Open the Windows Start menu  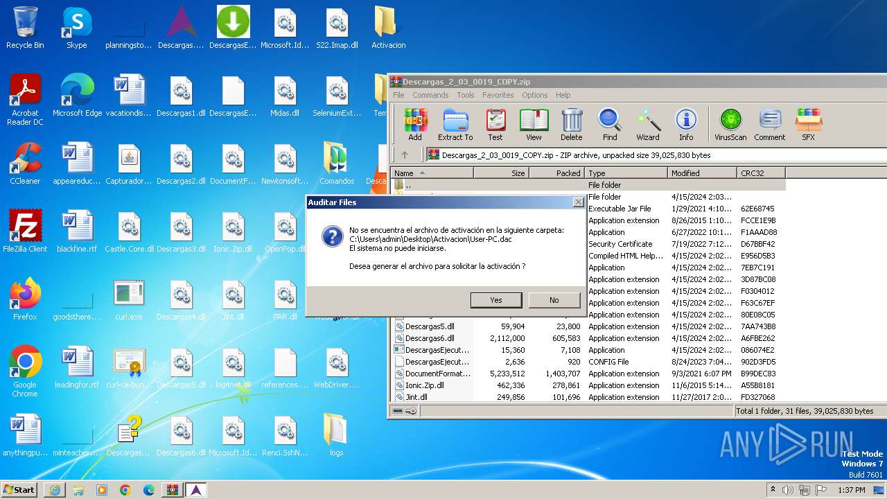19,489
